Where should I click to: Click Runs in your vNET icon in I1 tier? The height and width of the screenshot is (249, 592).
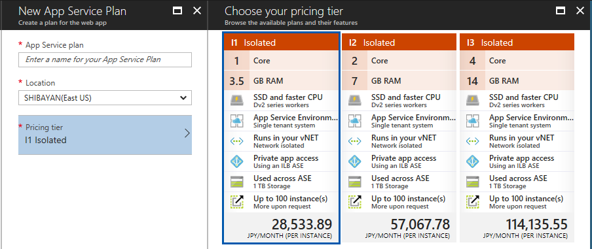pos(237,141)
